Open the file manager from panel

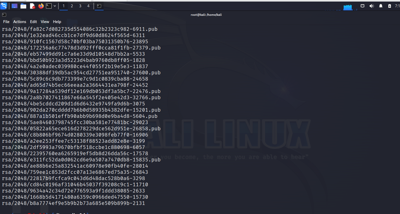pyautogui.click(x=23, y=6)
